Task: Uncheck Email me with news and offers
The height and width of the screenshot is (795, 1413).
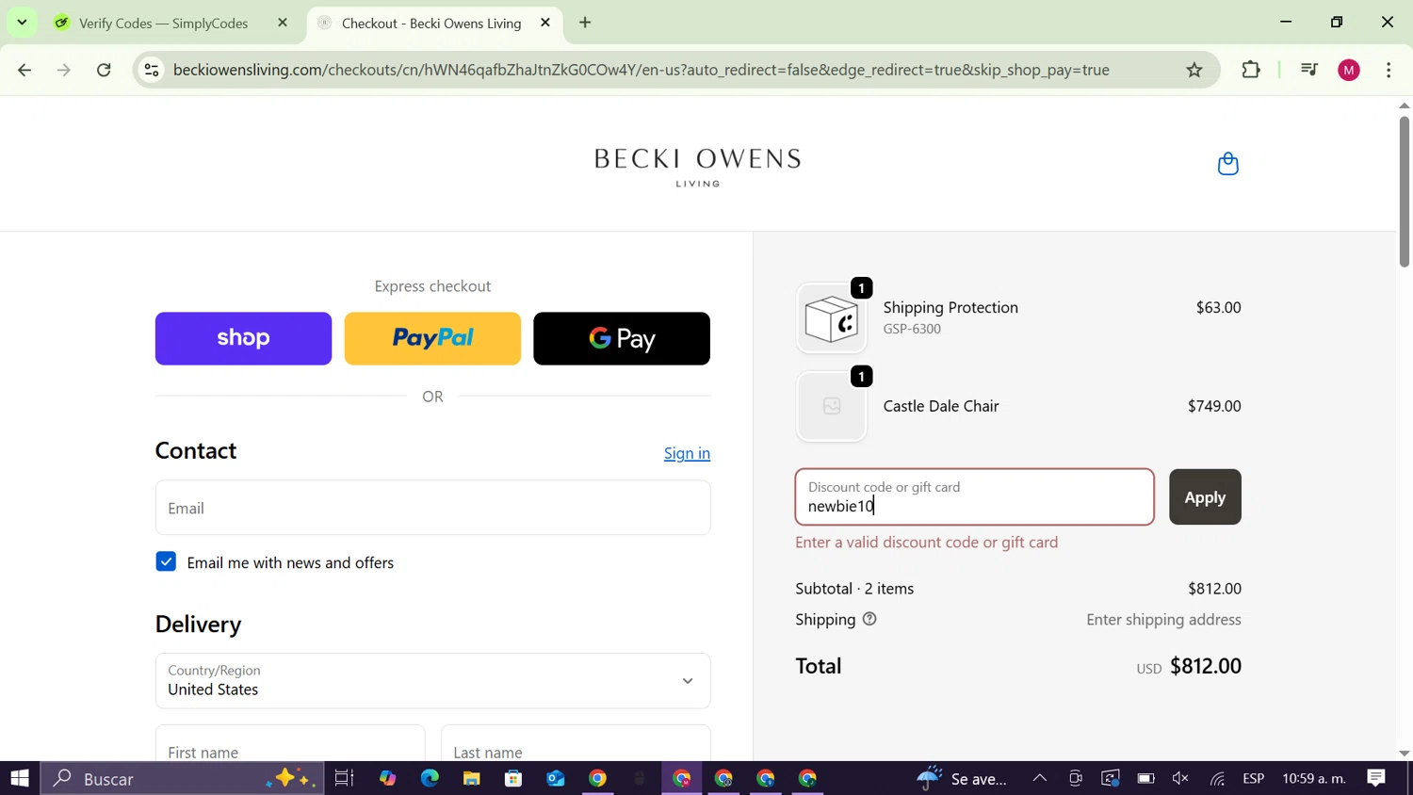Action: (x=166, y=561)
